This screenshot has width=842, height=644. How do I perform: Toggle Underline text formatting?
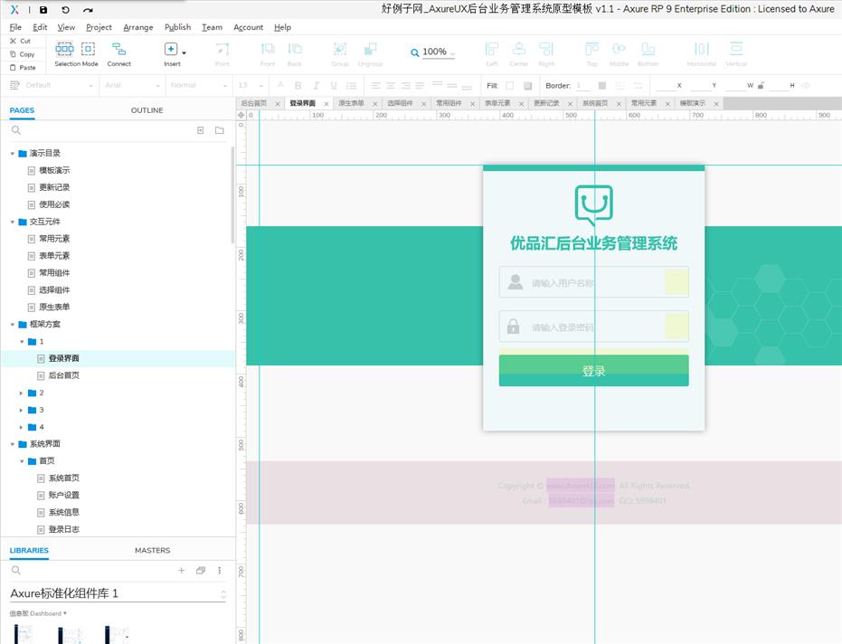[x=334, y=85]
